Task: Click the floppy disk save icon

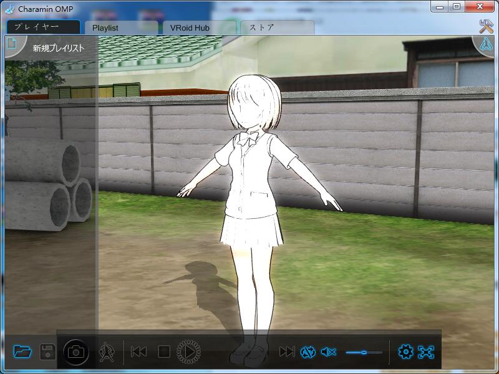Action: click(48, 352)
